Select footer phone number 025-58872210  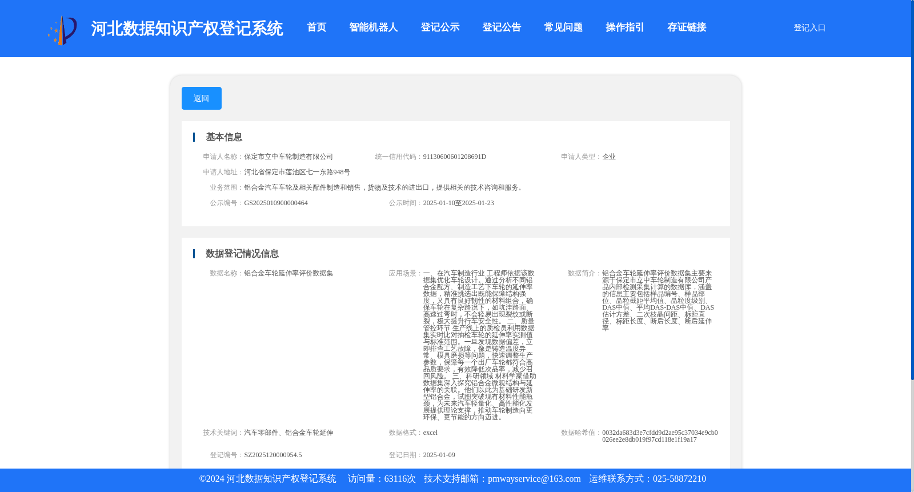(x=679, y=479)
